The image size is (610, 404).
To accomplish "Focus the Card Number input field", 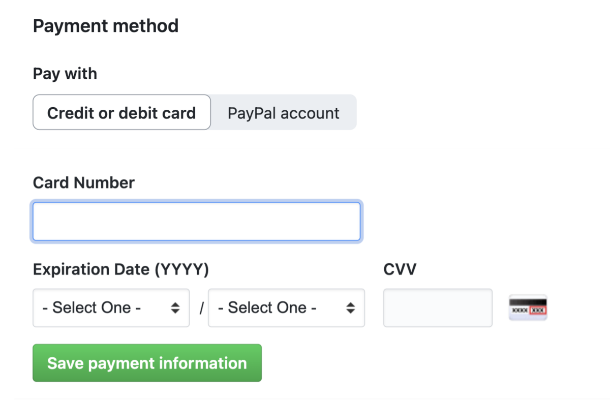I will 196,222.
